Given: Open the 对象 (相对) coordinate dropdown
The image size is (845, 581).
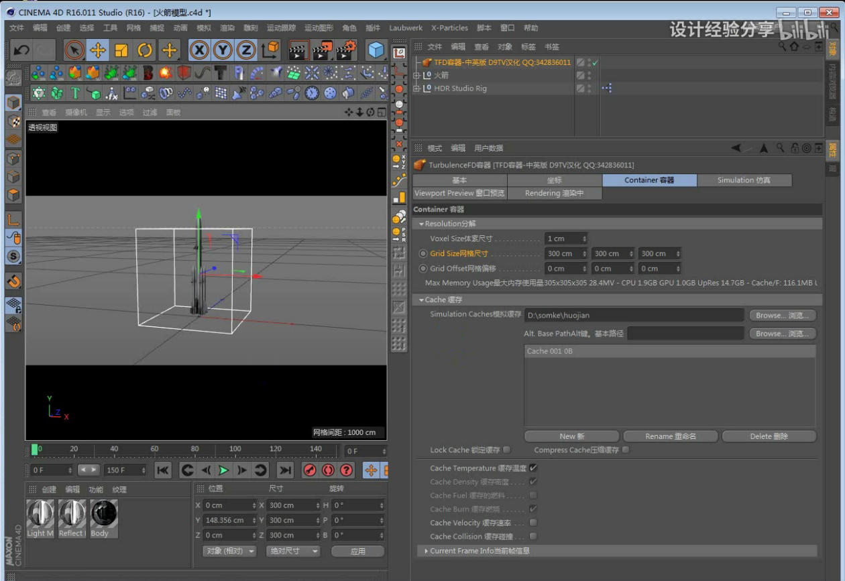Looking at the screenshot, I should click(x=229, y=551).
